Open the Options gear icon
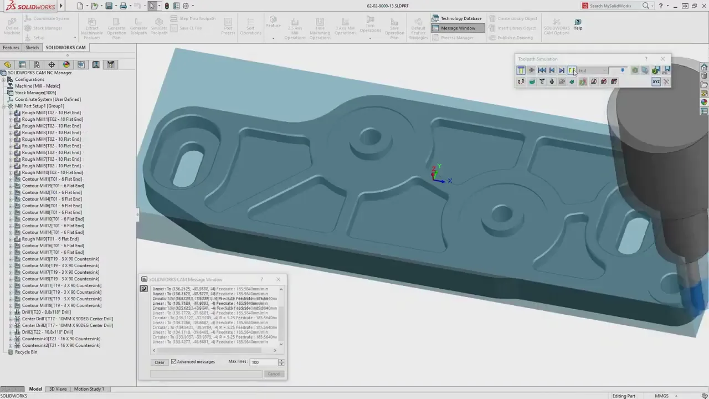The image size is (709, 399). tap(185, 6)
